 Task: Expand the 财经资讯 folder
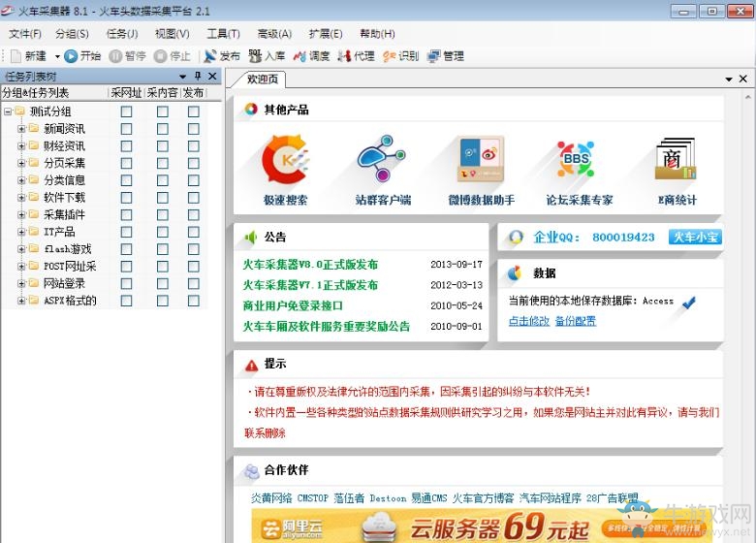(21, 146)
